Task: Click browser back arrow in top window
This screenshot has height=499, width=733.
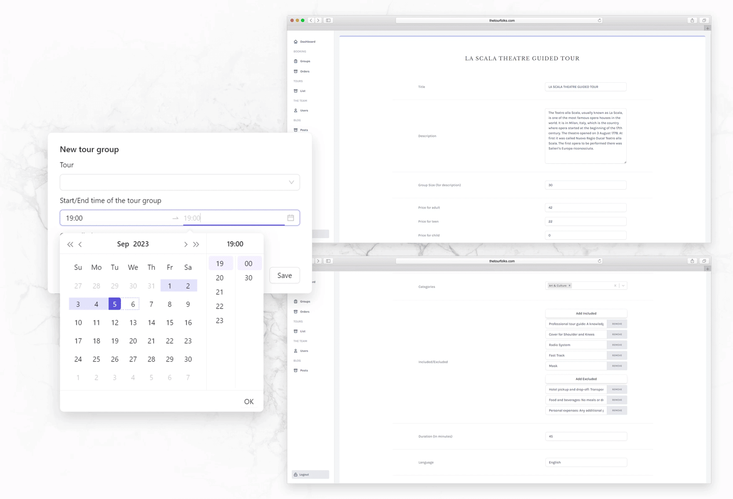Action: tap(311, 20)
